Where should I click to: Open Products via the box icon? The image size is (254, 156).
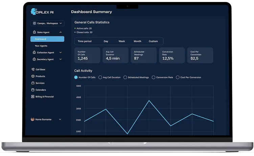33,76
